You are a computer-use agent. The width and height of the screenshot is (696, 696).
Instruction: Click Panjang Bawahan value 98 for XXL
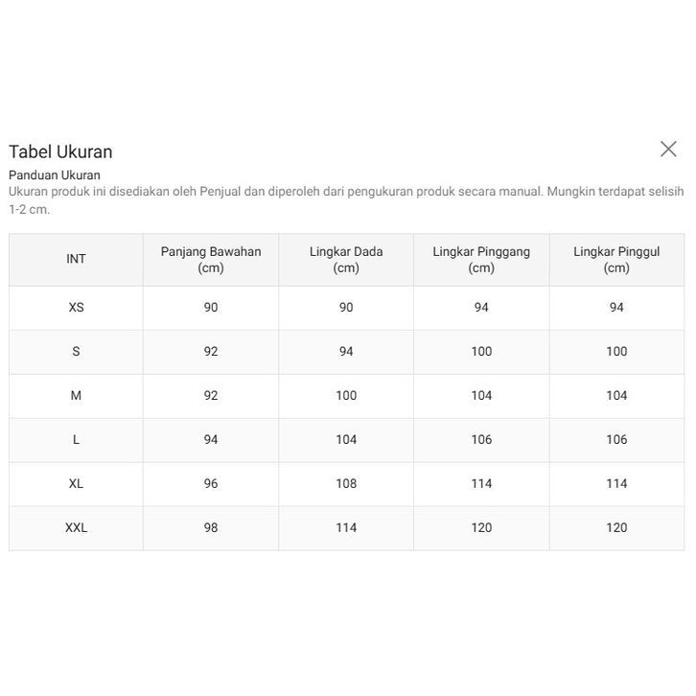(211, 528)
